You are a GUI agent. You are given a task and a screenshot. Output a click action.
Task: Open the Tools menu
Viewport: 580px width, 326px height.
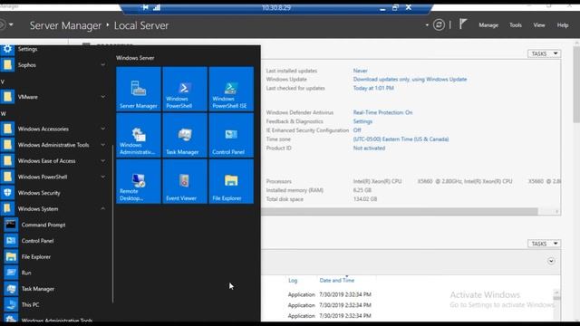pos(516,25)
